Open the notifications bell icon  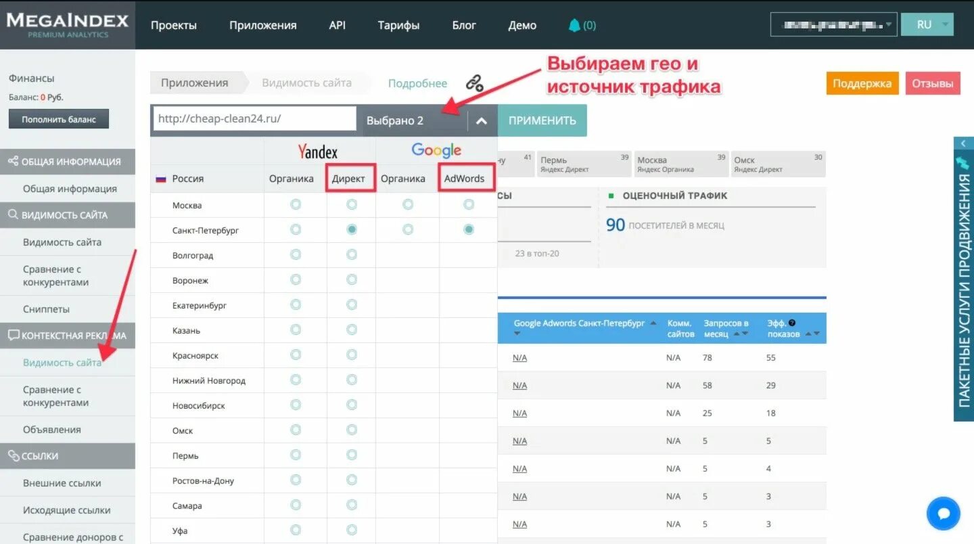(x=575, y=25)
